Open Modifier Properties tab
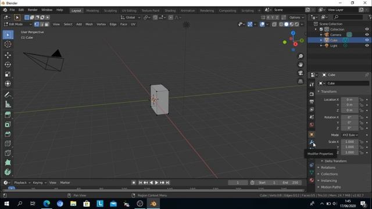372x209 pixels. pos(312,142)
